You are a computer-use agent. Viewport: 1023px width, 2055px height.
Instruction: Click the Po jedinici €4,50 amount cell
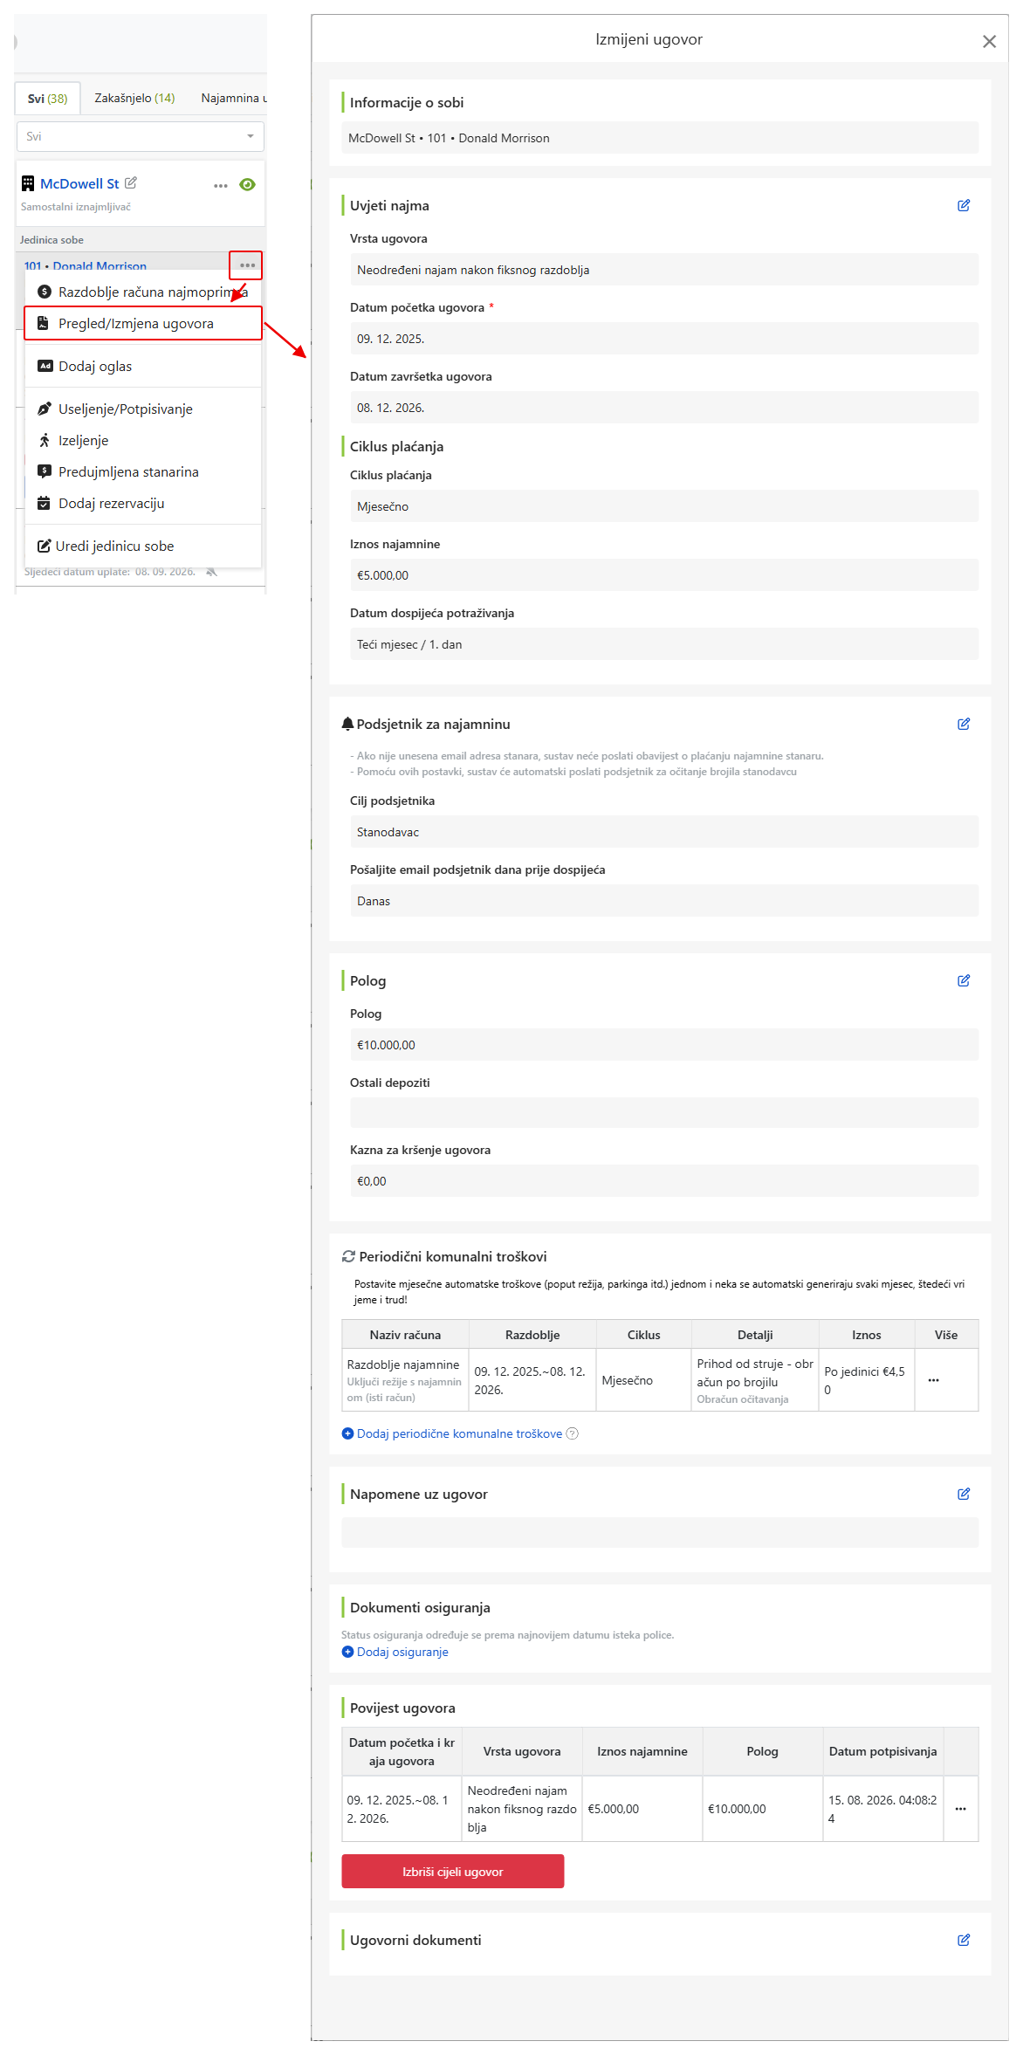[x=867, y=1380]
